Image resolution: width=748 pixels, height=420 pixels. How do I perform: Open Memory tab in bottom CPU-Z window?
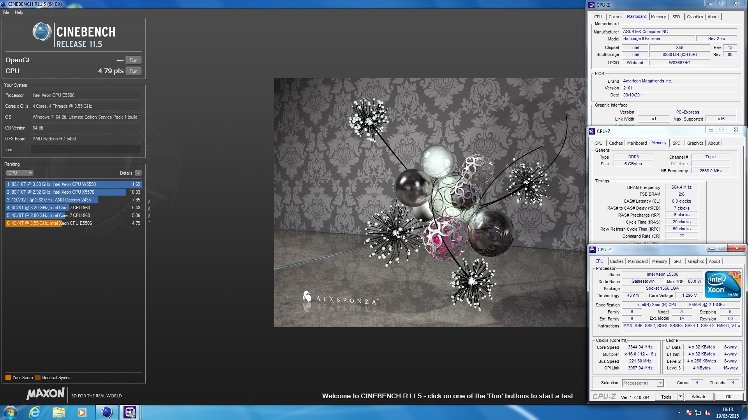(660, 261)
